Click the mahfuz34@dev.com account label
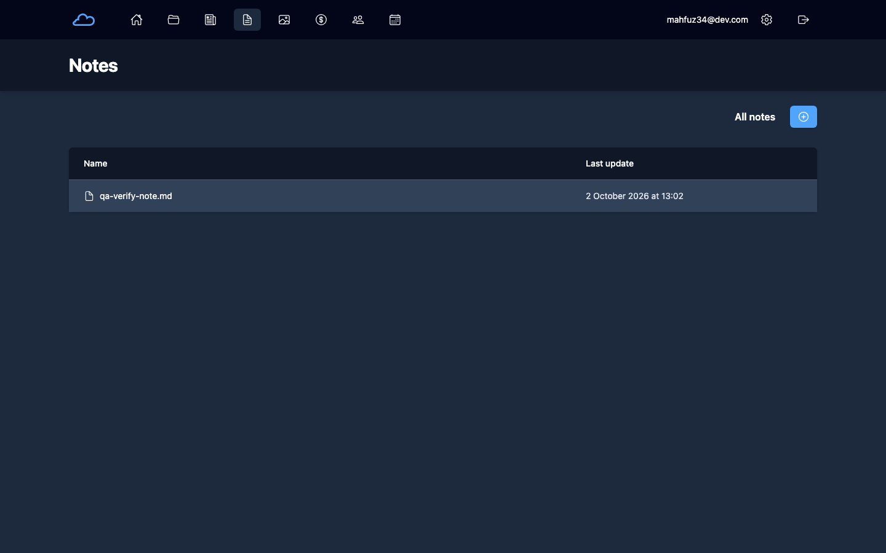This screenshot has width=886, height=553. (708, 20)
